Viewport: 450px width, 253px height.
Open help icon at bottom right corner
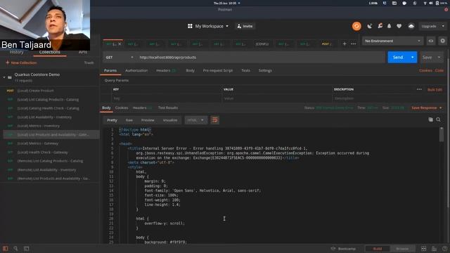[444, 249]
